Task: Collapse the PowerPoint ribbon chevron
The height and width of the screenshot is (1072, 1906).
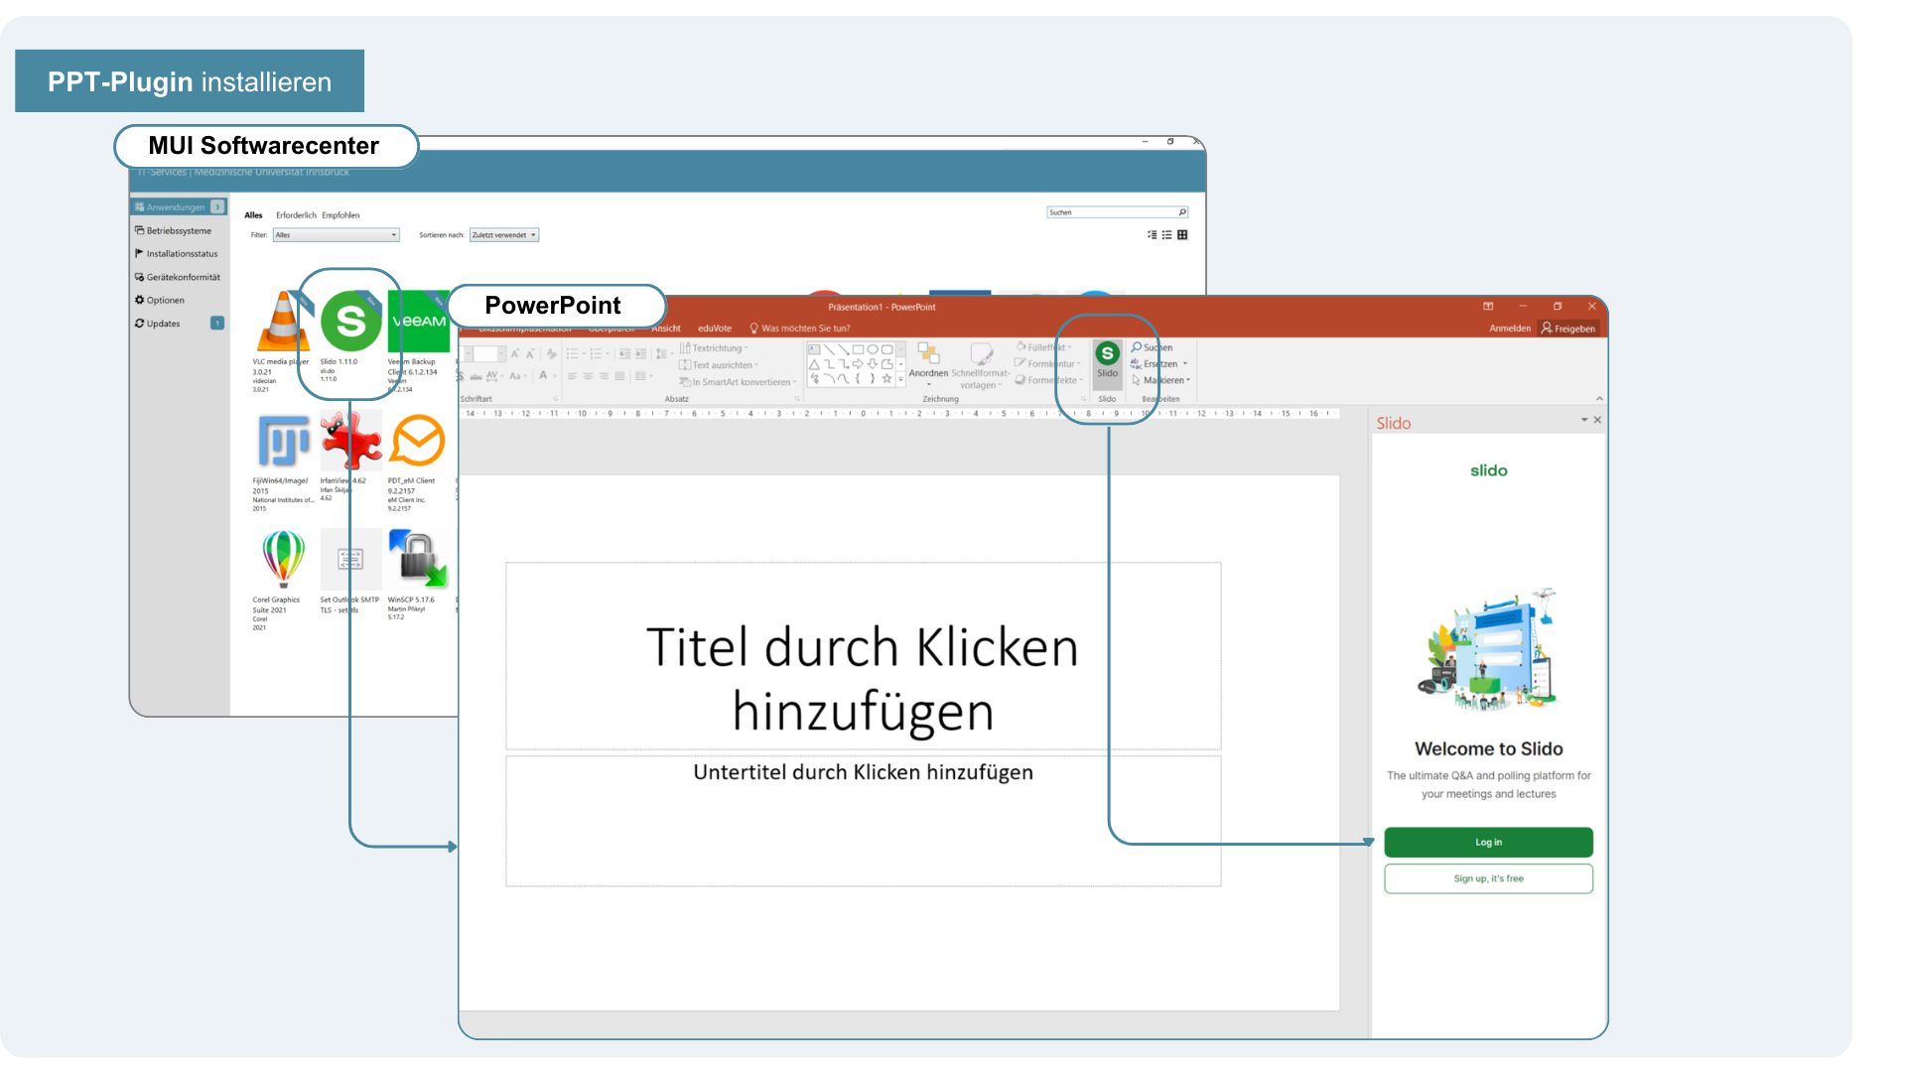Action: 1599,399
